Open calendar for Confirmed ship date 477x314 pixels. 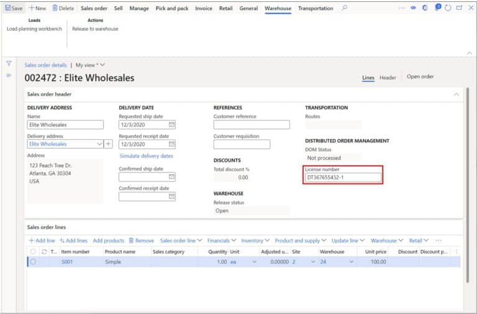click(171, 177)
